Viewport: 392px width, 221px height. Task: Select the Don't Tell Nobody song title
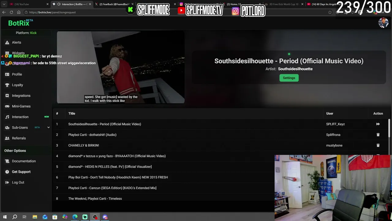[x=118, y=177]
